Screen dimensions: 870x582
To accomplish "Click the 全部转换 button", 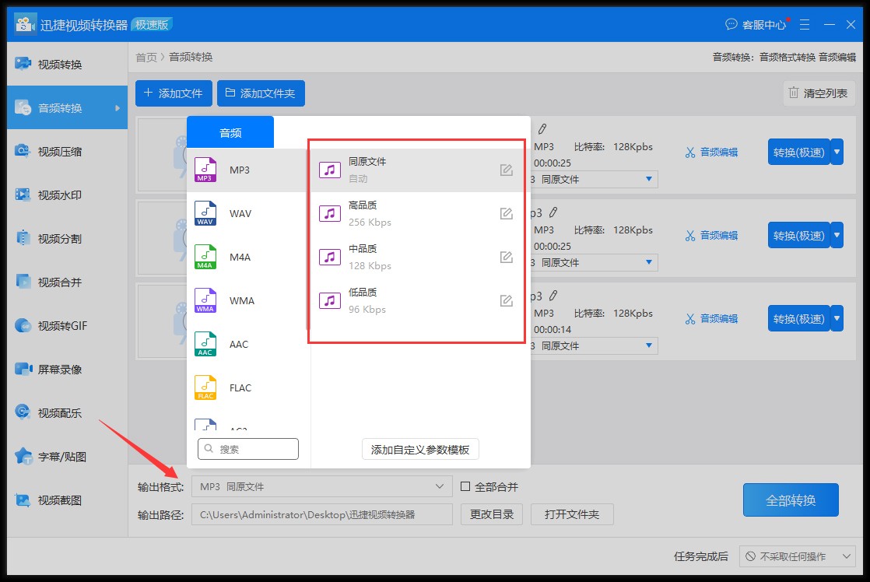I will [791, 500].
